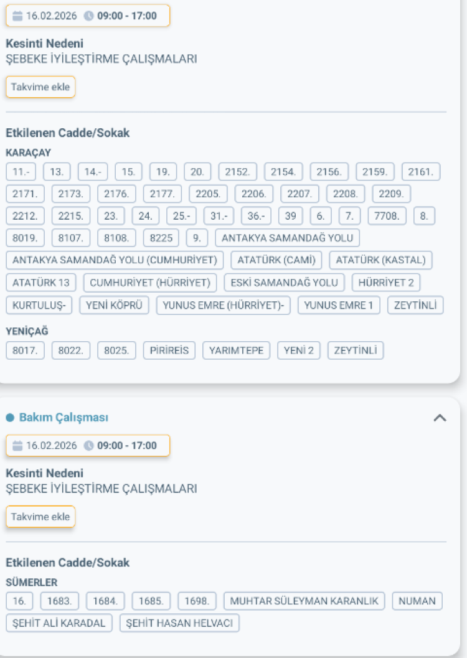Screen dimensions: 467x658
Task: Select the NUMAN tag under Sümerler
Action: [417, 601]
